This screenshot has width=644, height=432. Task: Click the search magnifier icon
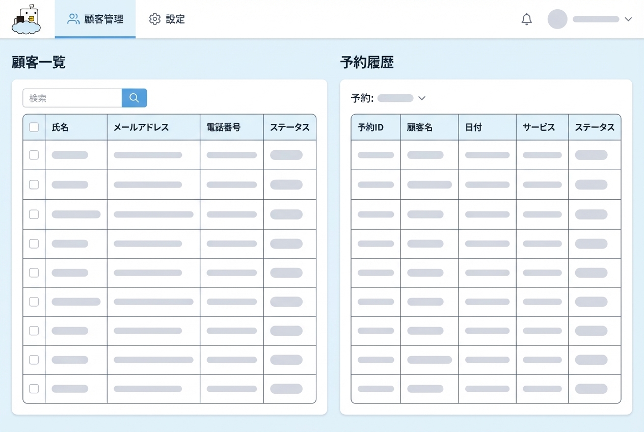tap(134, 97)
